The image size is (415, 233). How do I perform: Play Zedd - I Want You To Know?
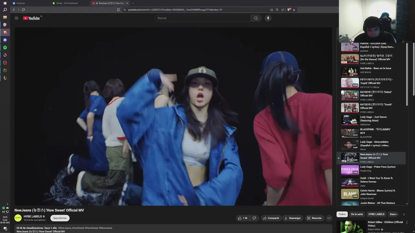tap(371, 182)
